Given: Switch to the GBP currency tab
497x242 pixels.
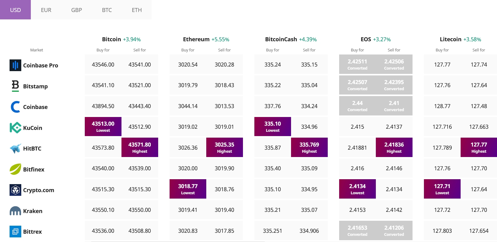Looking at the screenshot, I should [76, 10].
